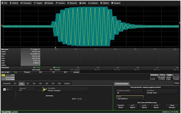This screenshot has width=181, height=114.
Task: Click the trigger level marker at right edge
Action: point(180,23)
